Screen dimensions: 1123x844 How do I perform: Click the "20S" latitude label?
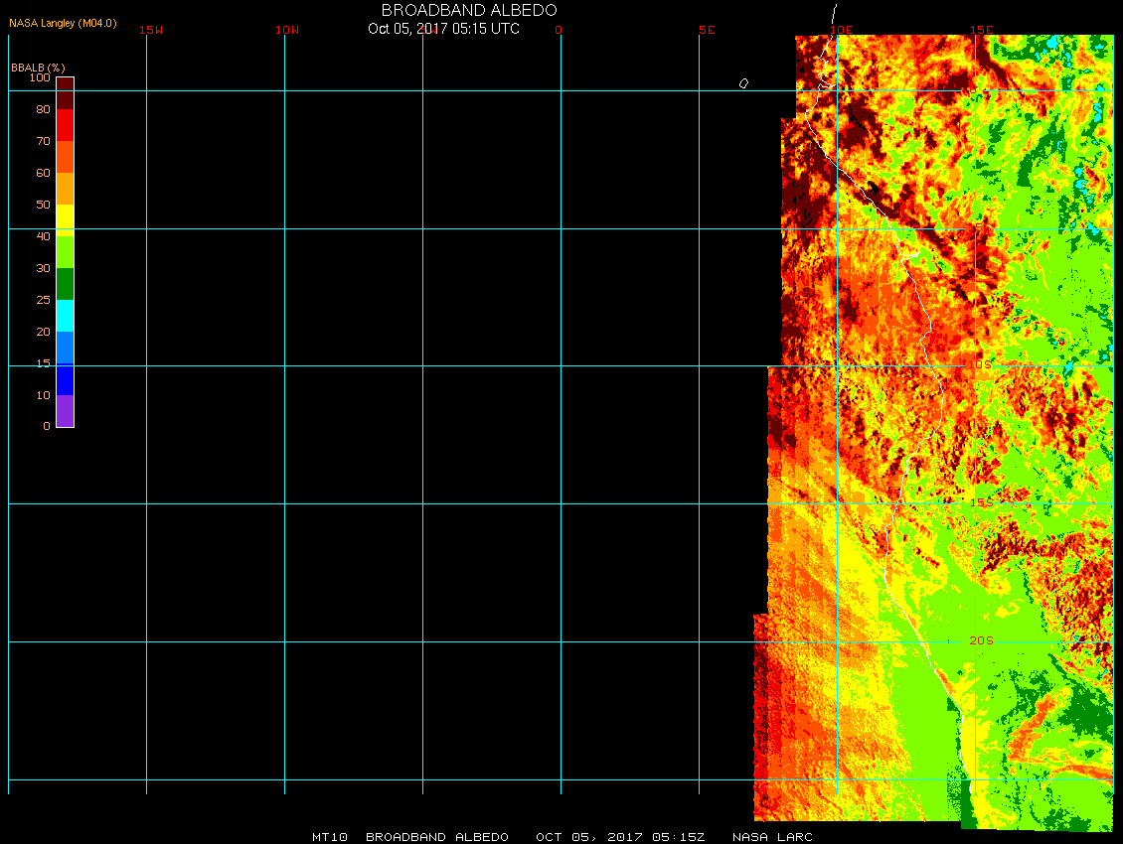[981, 640]
